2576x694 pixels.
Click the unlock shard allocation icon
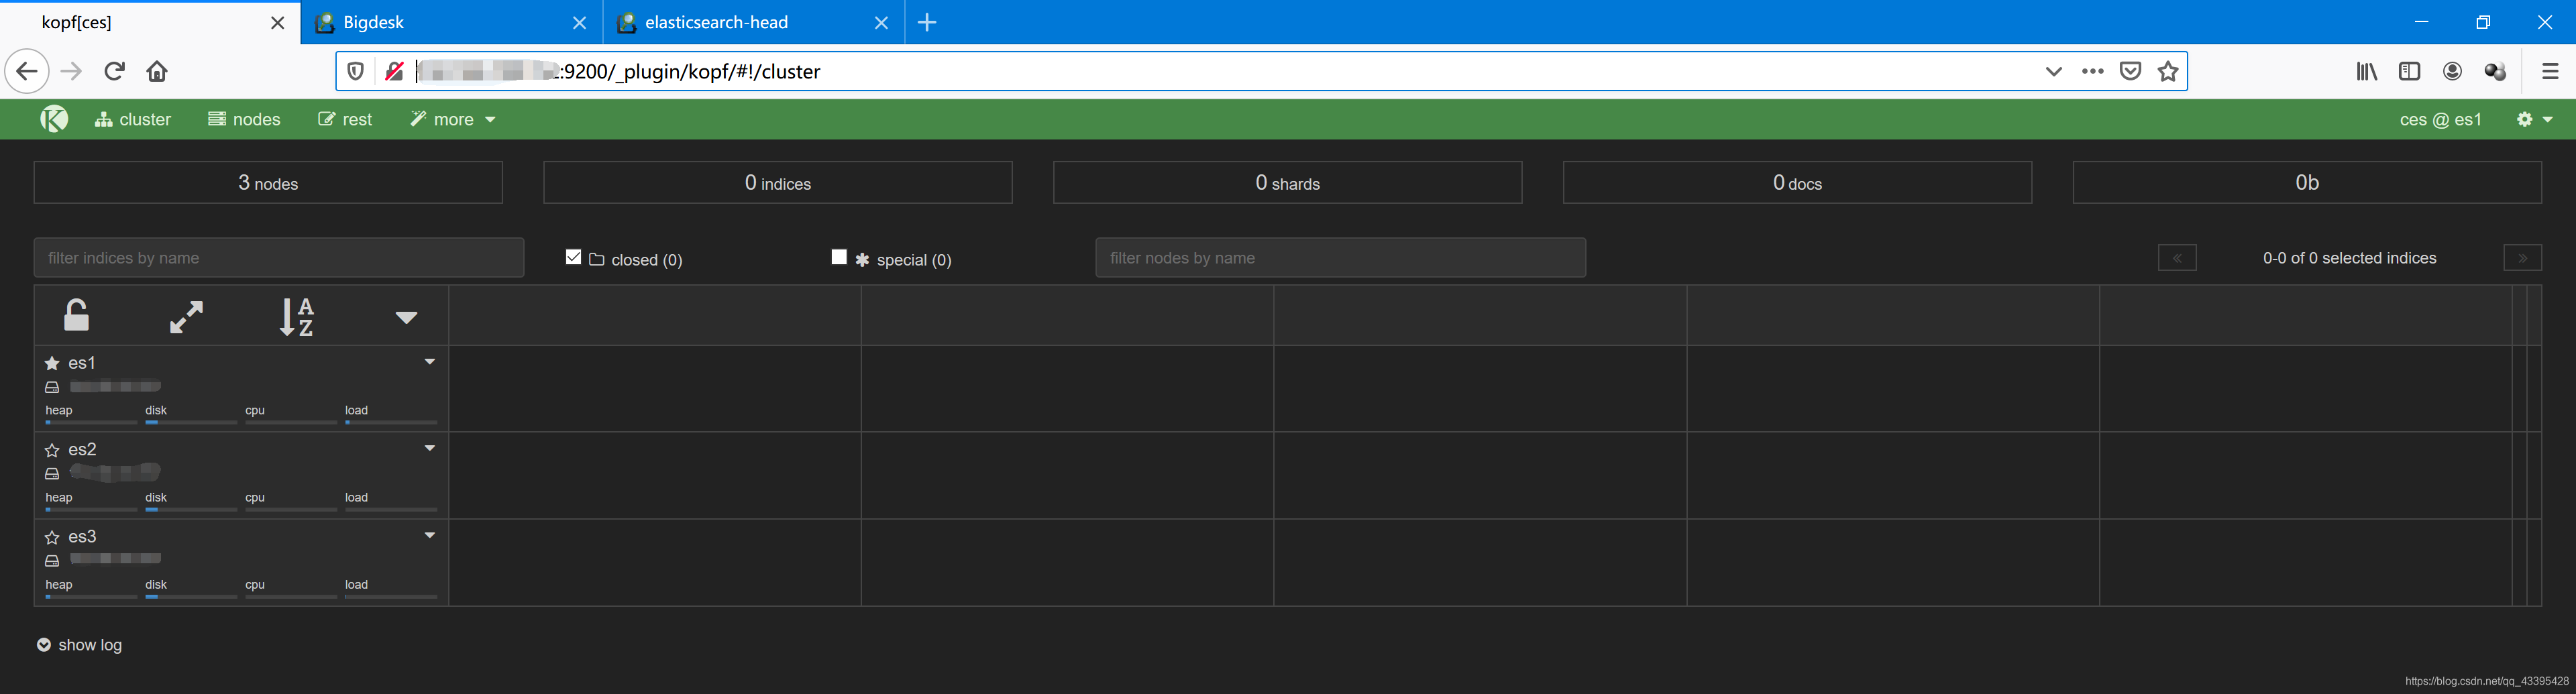[77, 315]
